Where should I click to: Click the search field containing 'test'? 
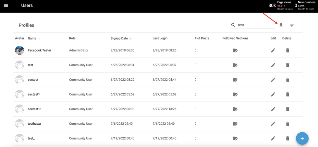click(255, 25)
